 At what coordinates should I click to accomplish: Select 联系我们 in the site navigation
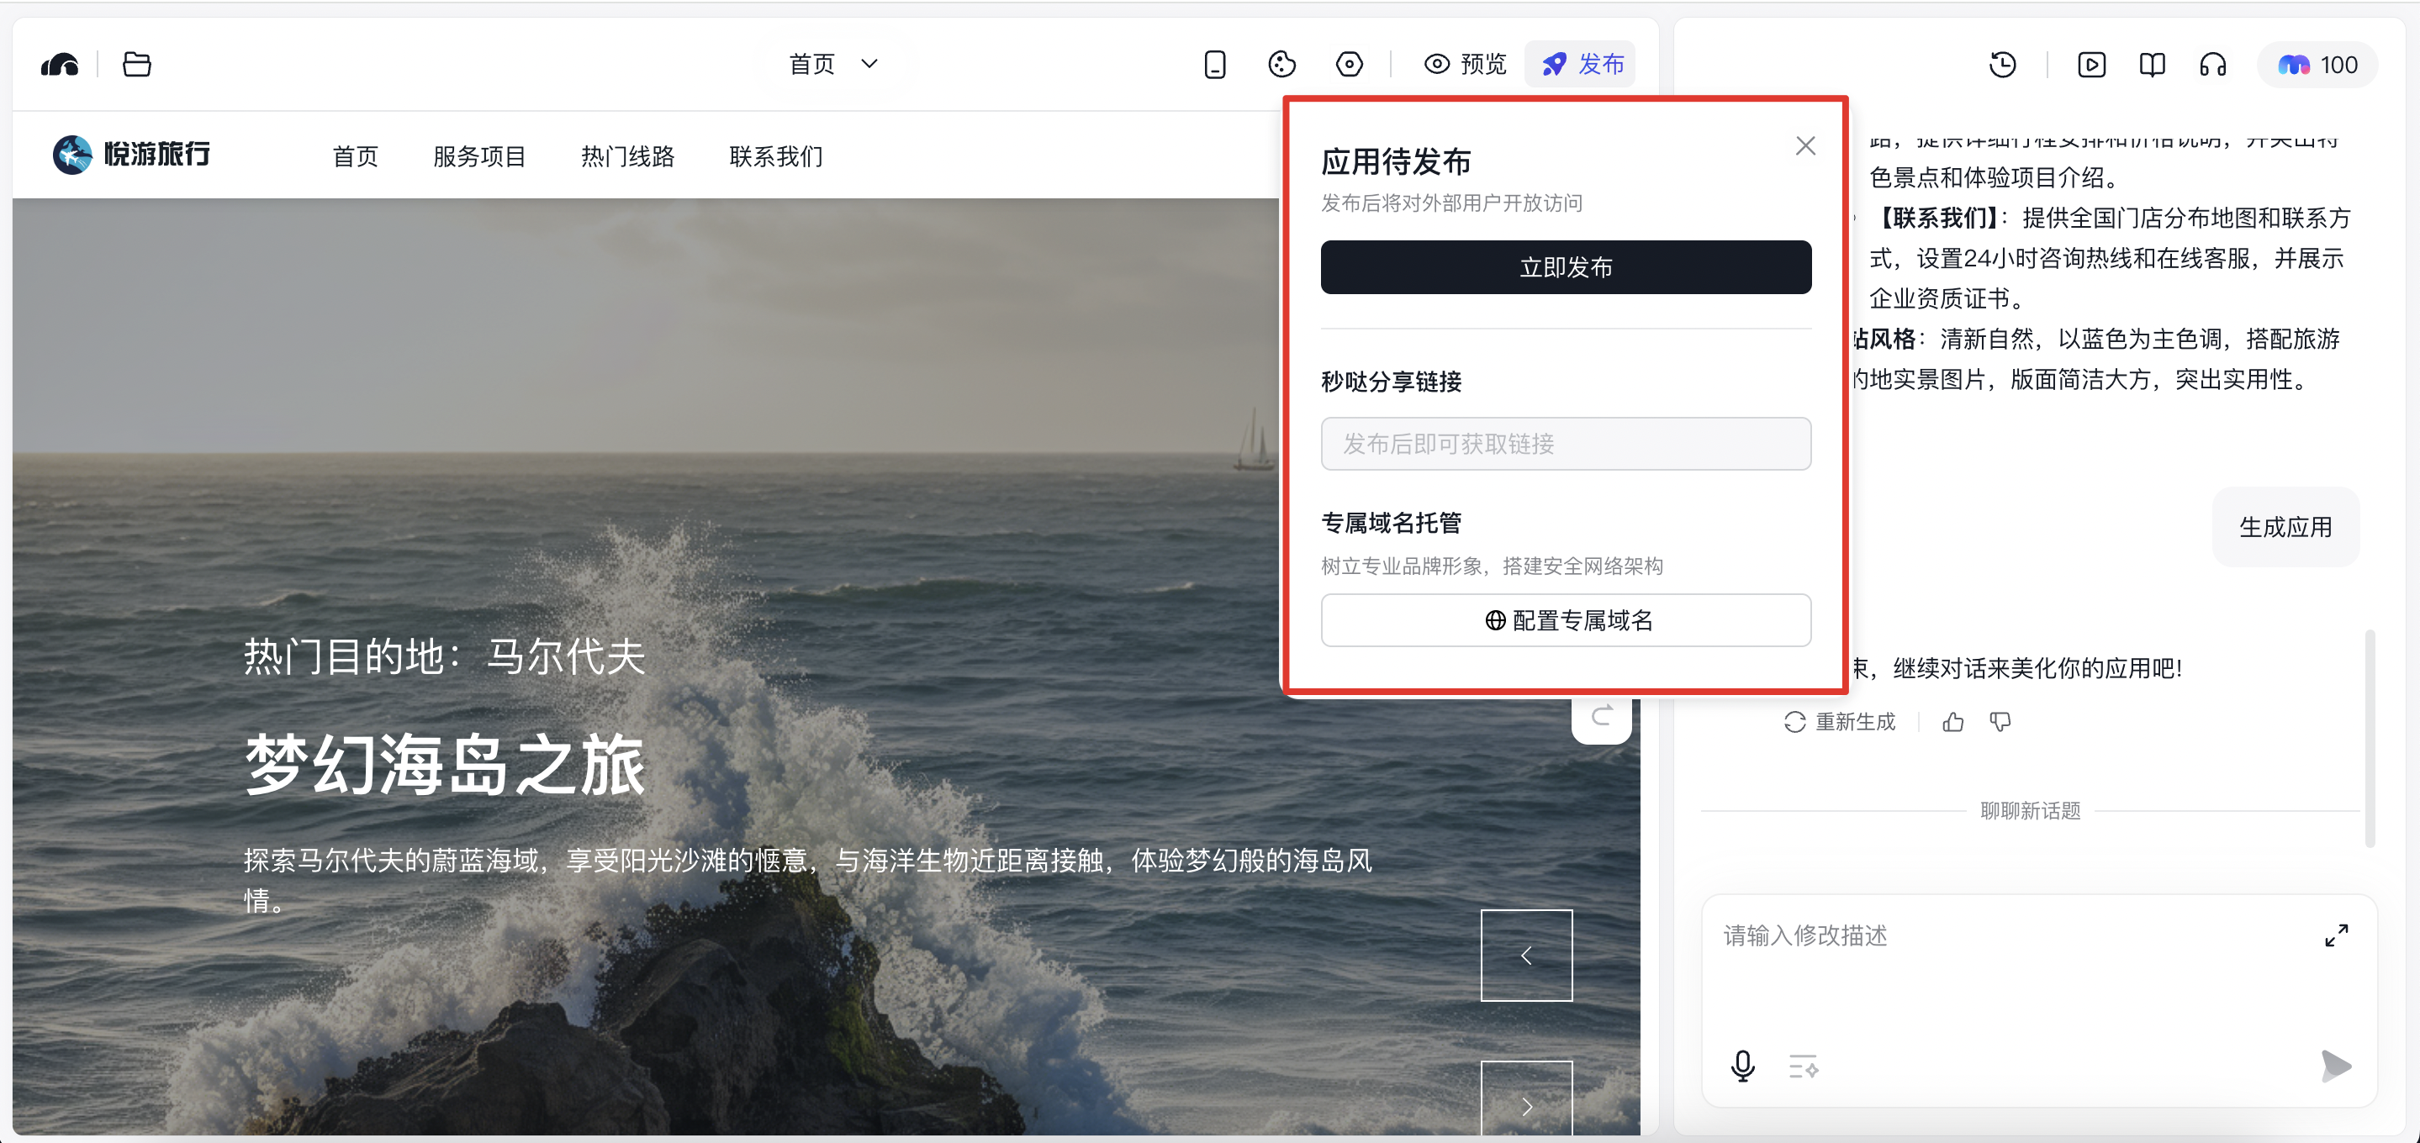(776, 156)
